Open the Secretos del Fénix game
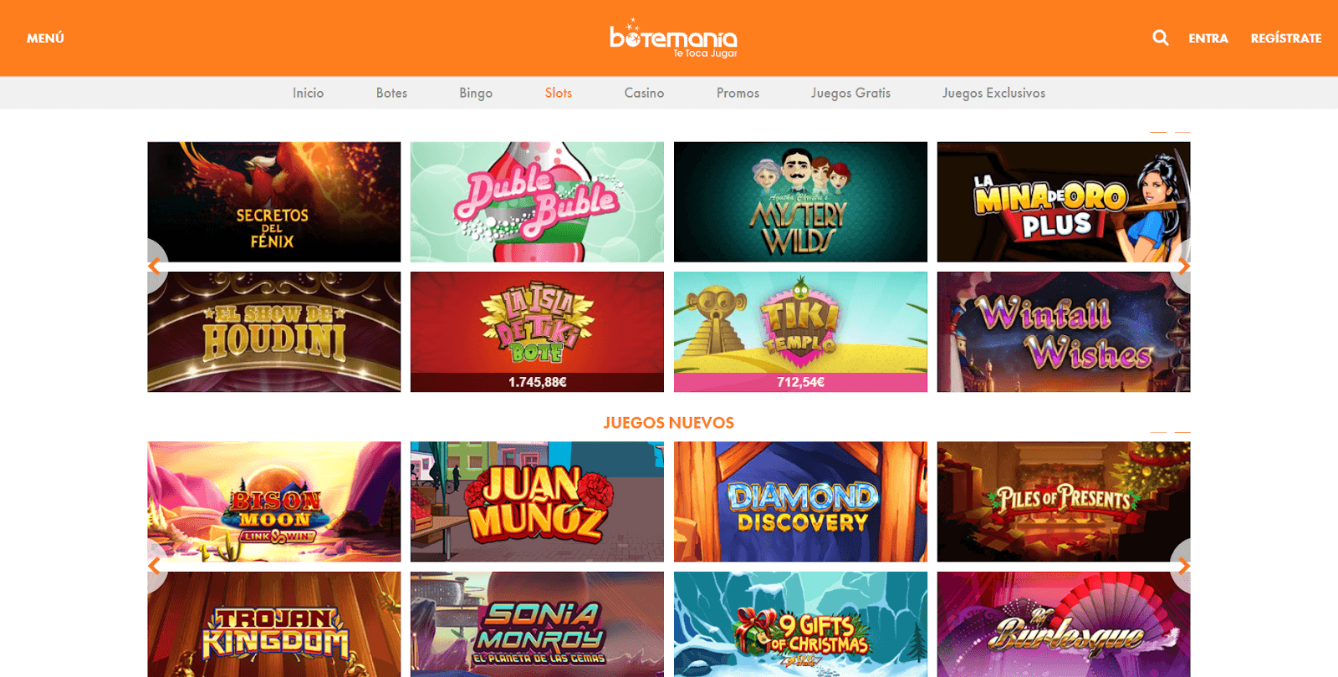1338x677 pixels. (x=274, y=201)
